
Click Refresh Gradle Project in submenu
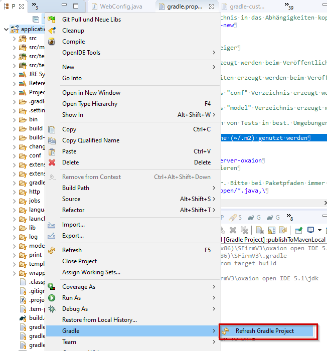(264, 331)
